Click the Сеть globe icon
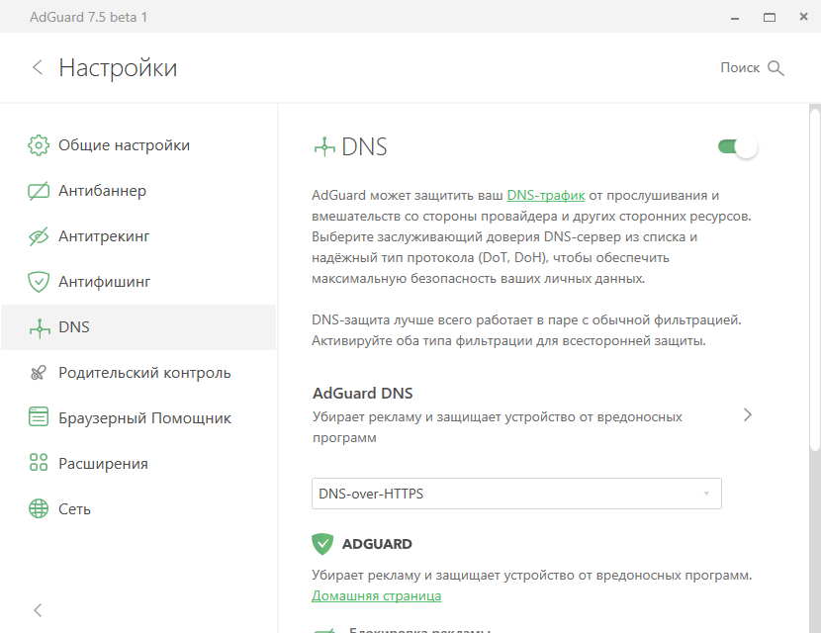 [39, 508]
